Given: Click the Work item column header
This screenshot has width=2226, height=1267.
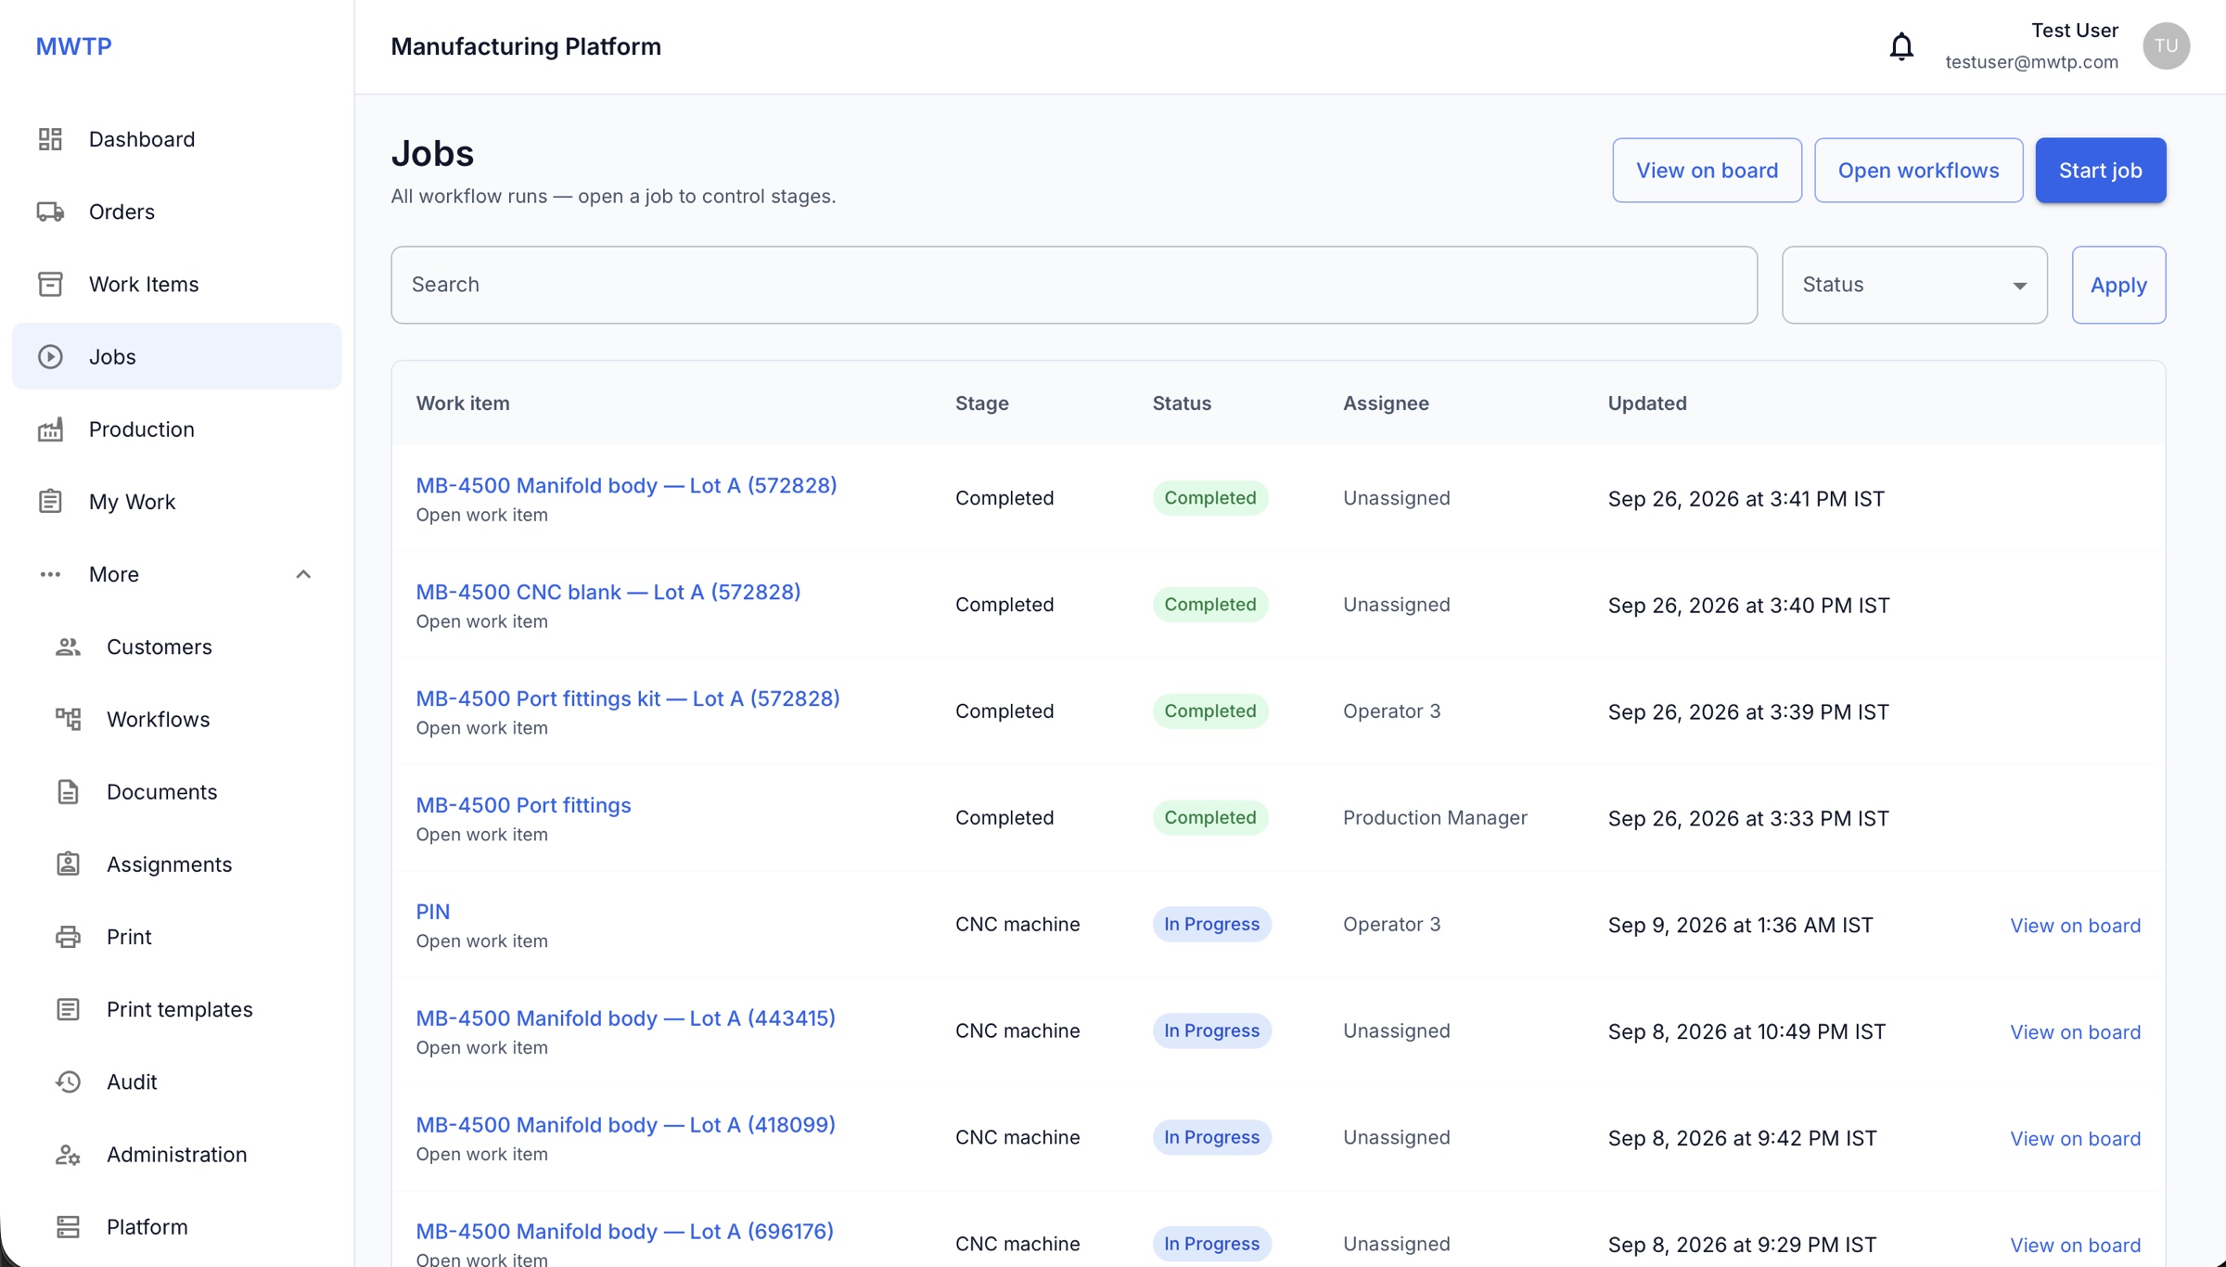Looking at the screenshot, I should click(462, 403).
